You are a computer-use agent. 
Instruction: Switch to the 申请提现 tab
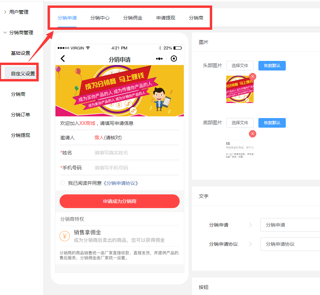(x=166, y=18)
